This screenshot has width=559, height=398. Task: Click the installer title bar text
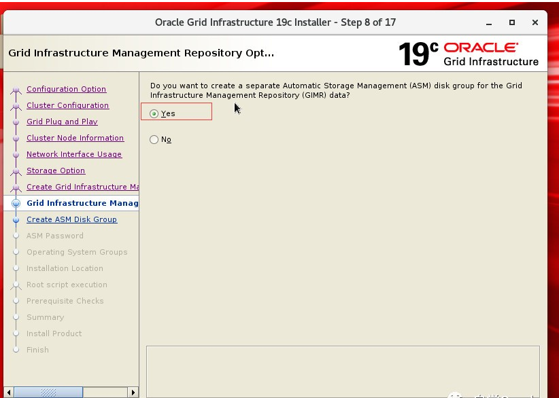coord(275,22)
